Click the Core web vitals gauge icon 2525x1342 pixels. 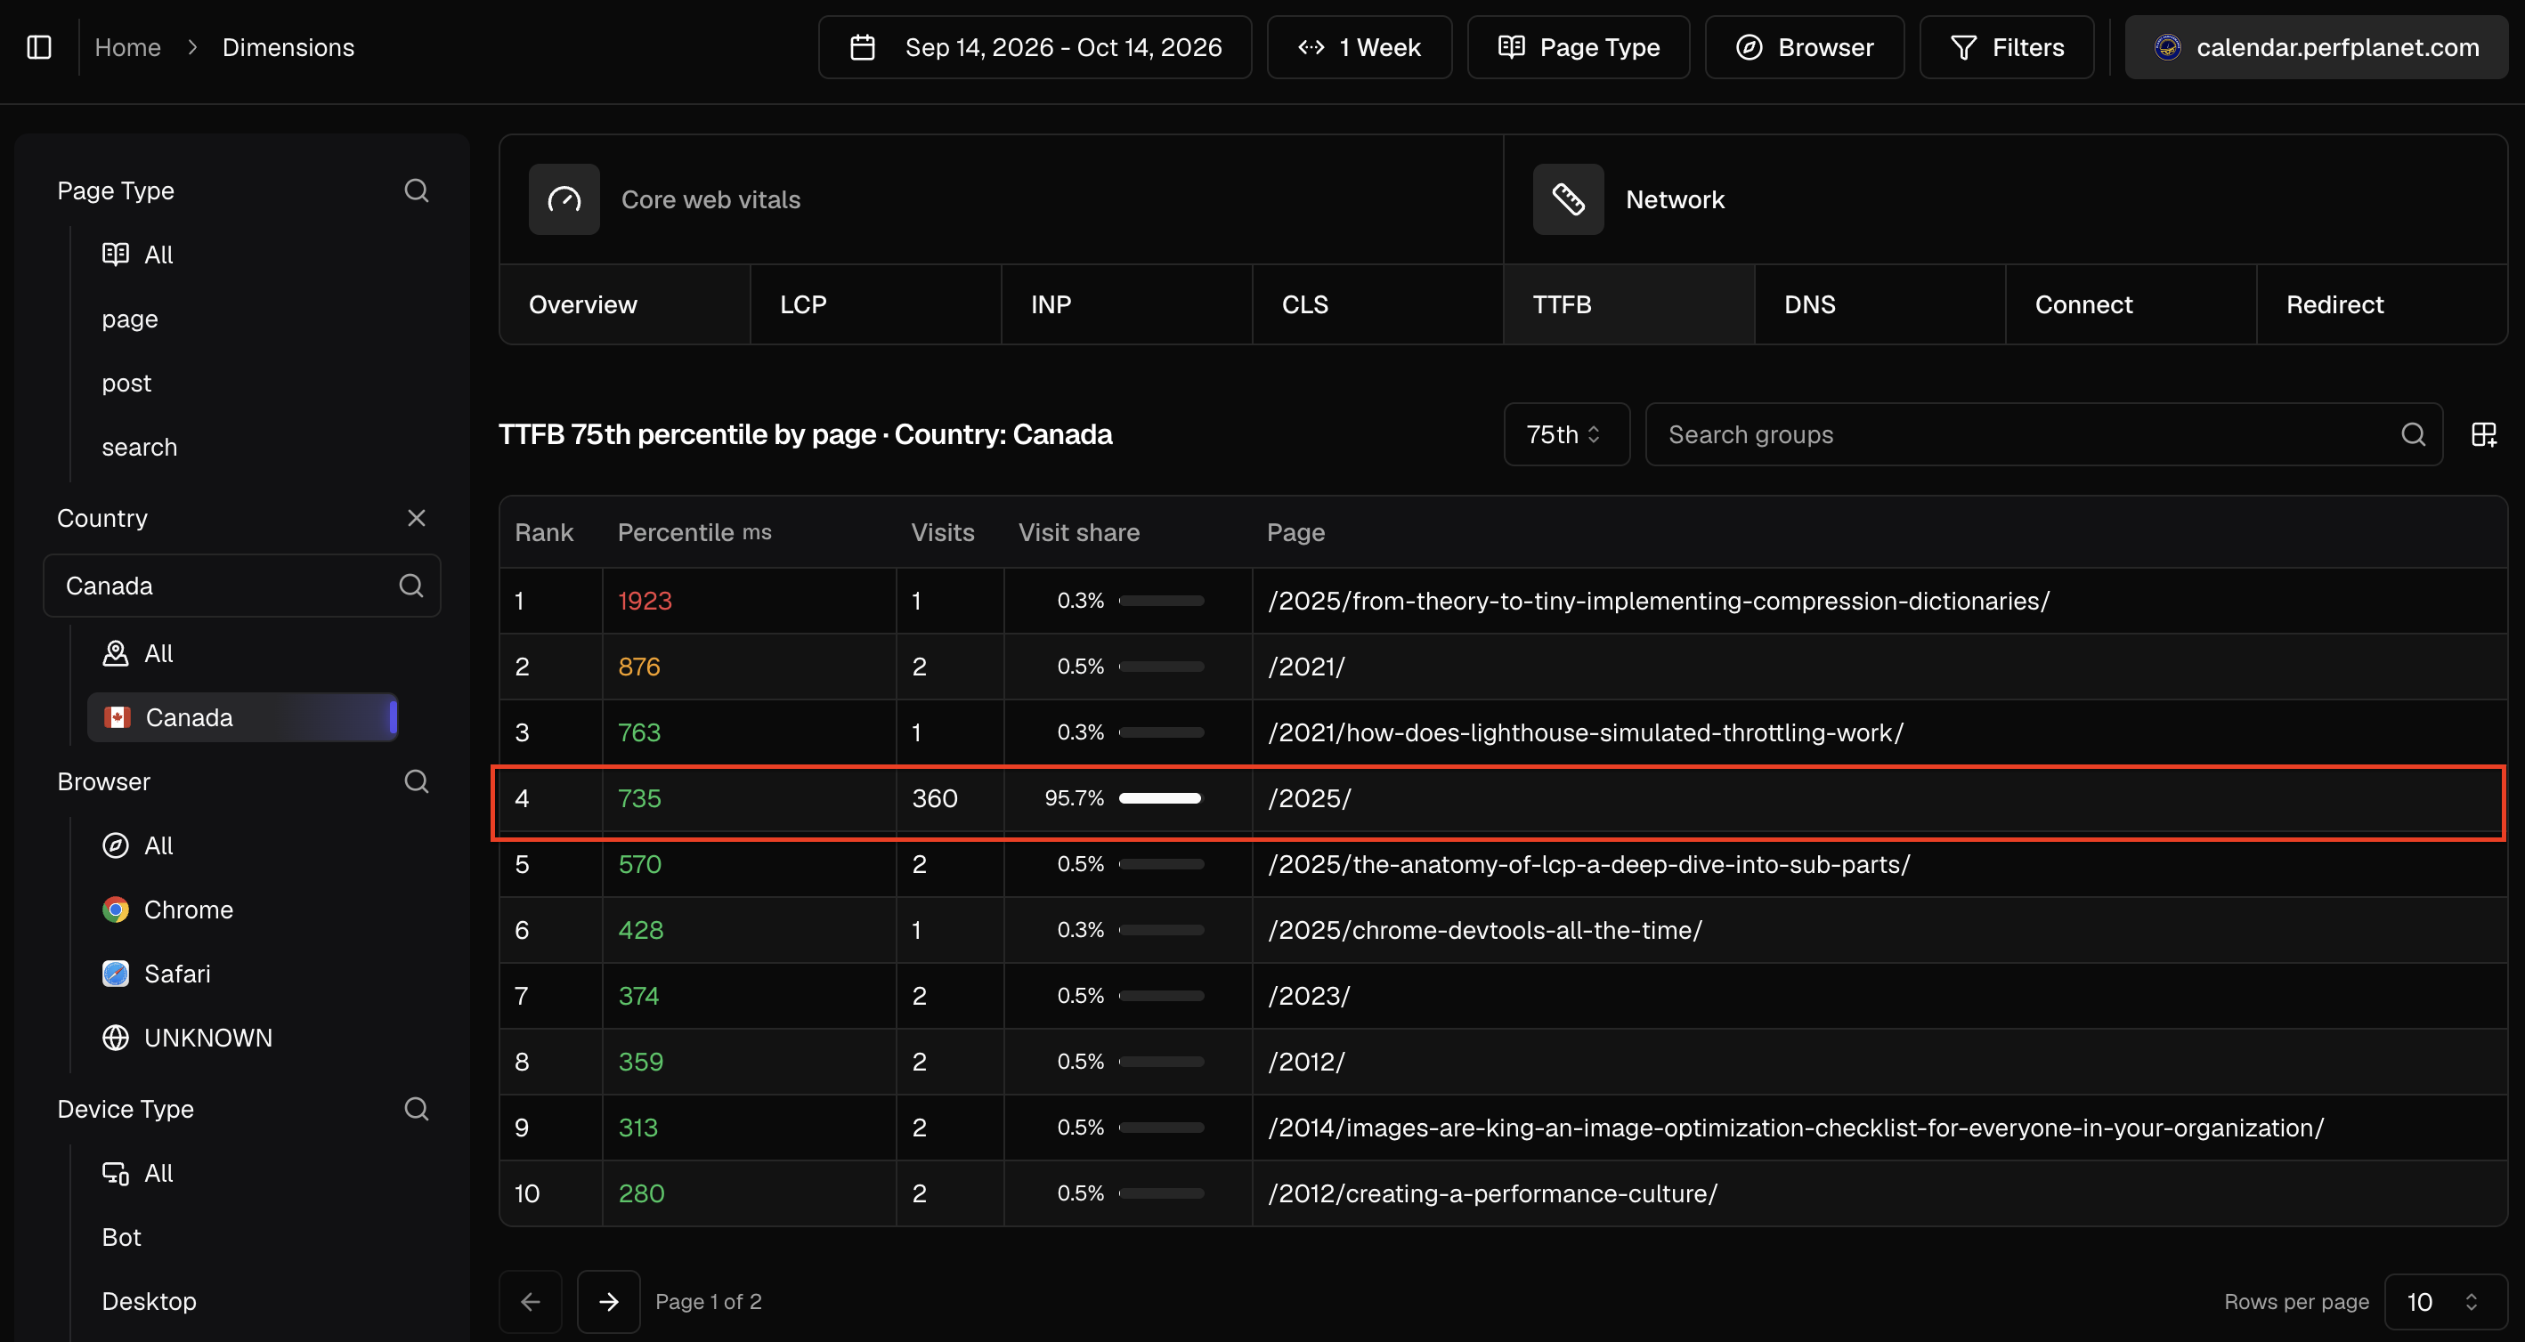pyautogui.click(x=564, y=198)
